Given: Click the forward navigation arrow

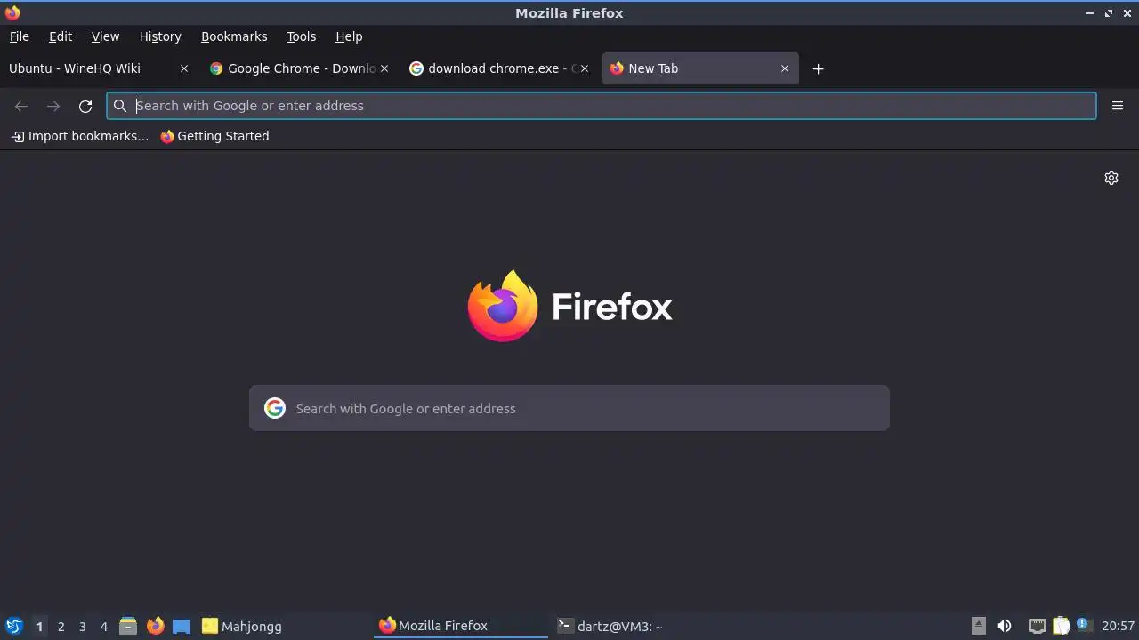Looking at the screenshot, I should tap(53, 106).
